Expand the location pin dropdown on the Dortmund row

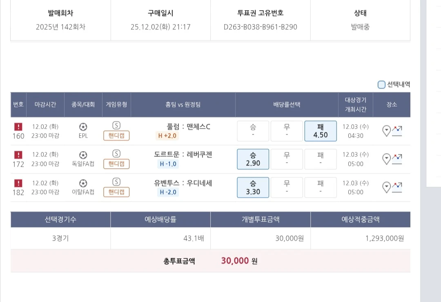point(386,159)
